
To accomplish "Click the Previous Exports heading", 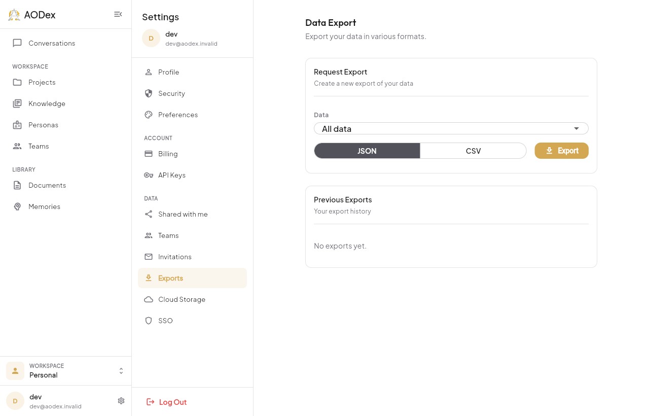I will click(343, 200).
